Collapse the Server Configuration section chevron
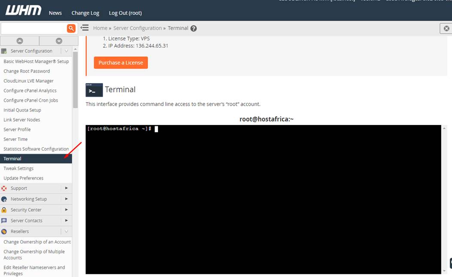452x277 pixels. tap(66, 51)
